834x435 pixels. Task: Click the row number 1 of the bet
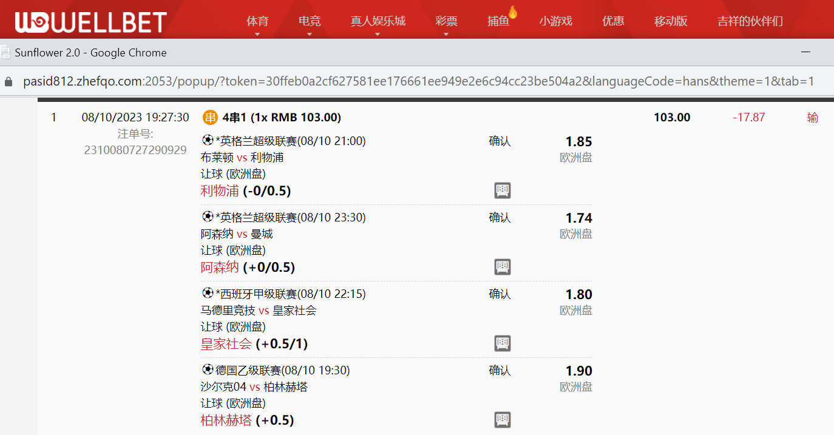point(53,117)
